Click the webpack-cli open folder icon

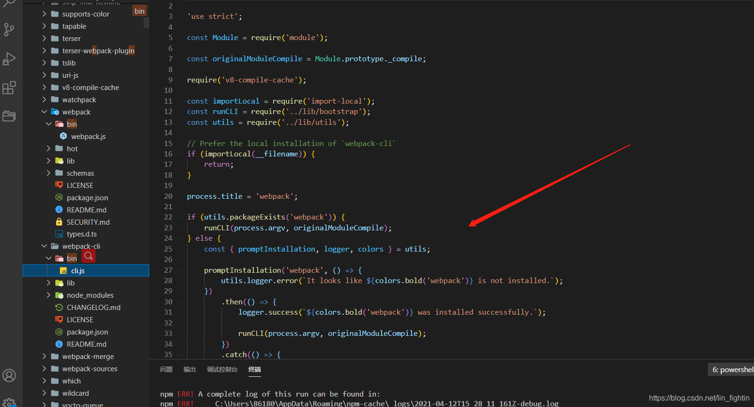click(x=55, y=246)
